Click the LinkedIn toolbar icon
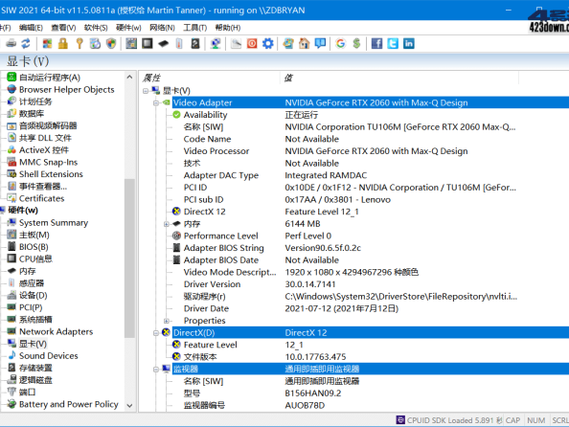The width and height of the screenshot is (569, 427). point(409,43)
